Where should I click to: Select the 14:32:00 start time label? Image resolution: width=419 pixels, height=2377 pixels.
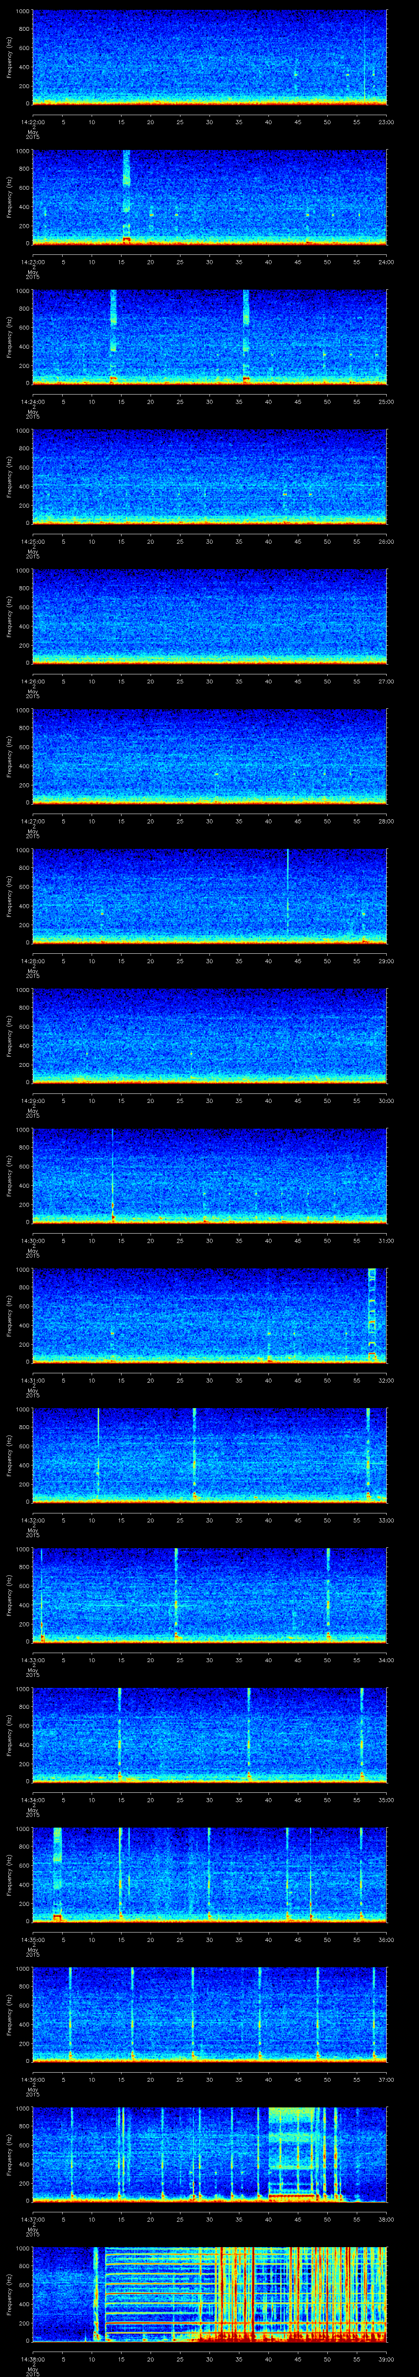32,1520
